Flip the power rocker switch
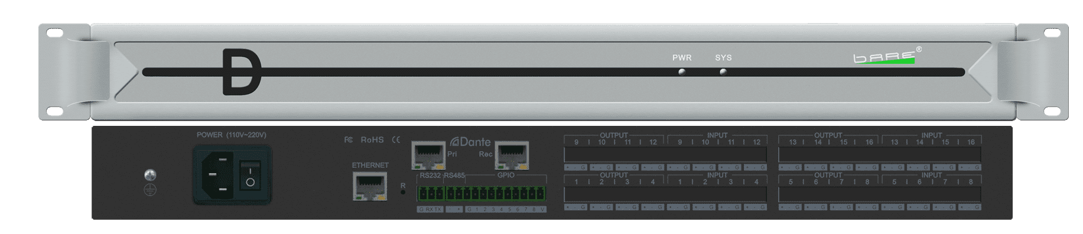 click(250, 176)
